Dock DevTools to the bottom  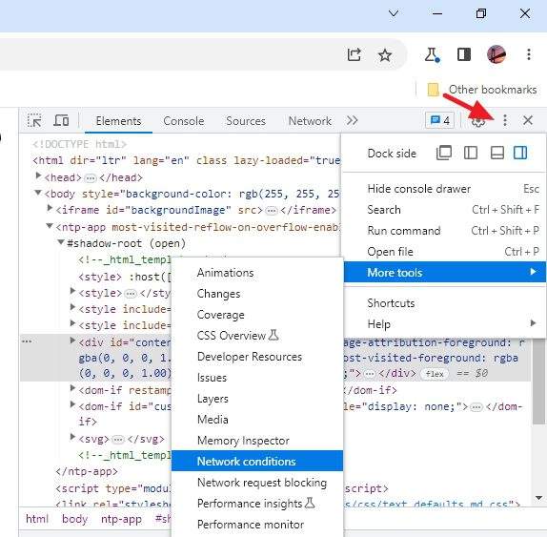[x=497, y=153]
